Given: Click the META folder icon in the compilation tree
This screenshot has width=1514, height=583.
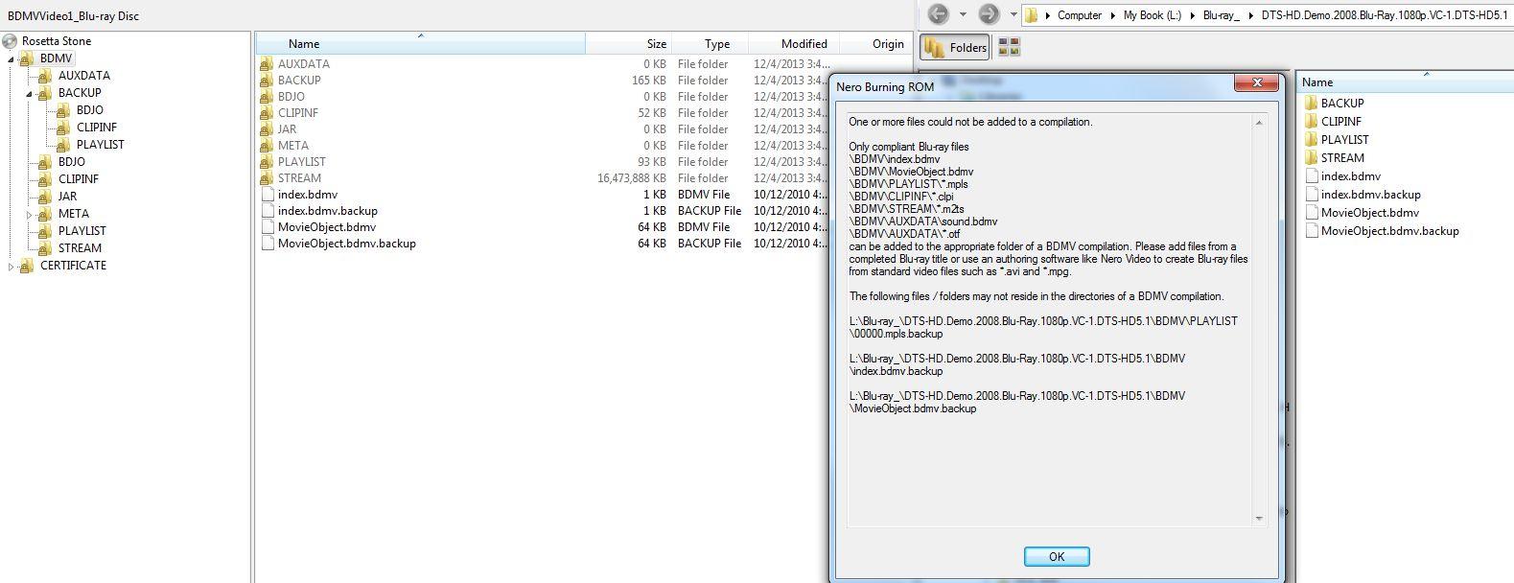Looking at the screenshot, I should point(45,214).
